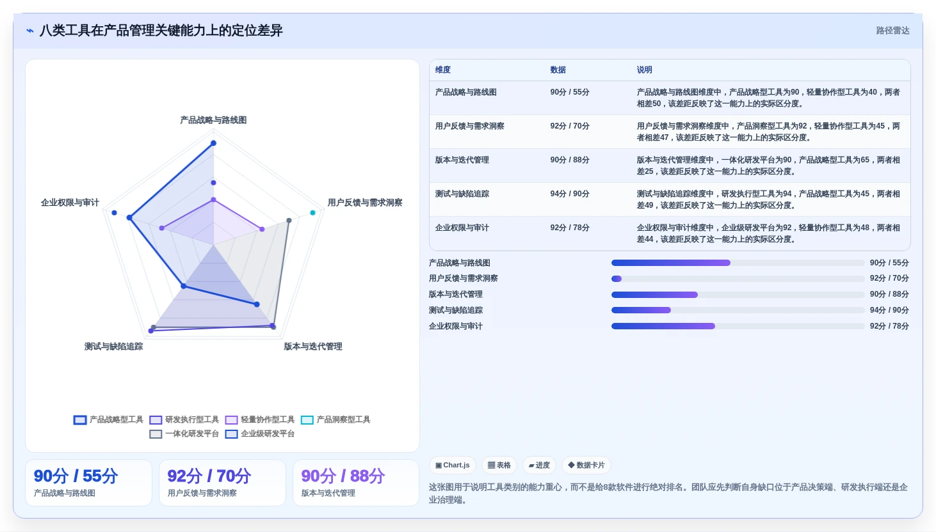Click the 维度 column header
This screenshot has width=936, height=532.
click(x=443, y=70)
